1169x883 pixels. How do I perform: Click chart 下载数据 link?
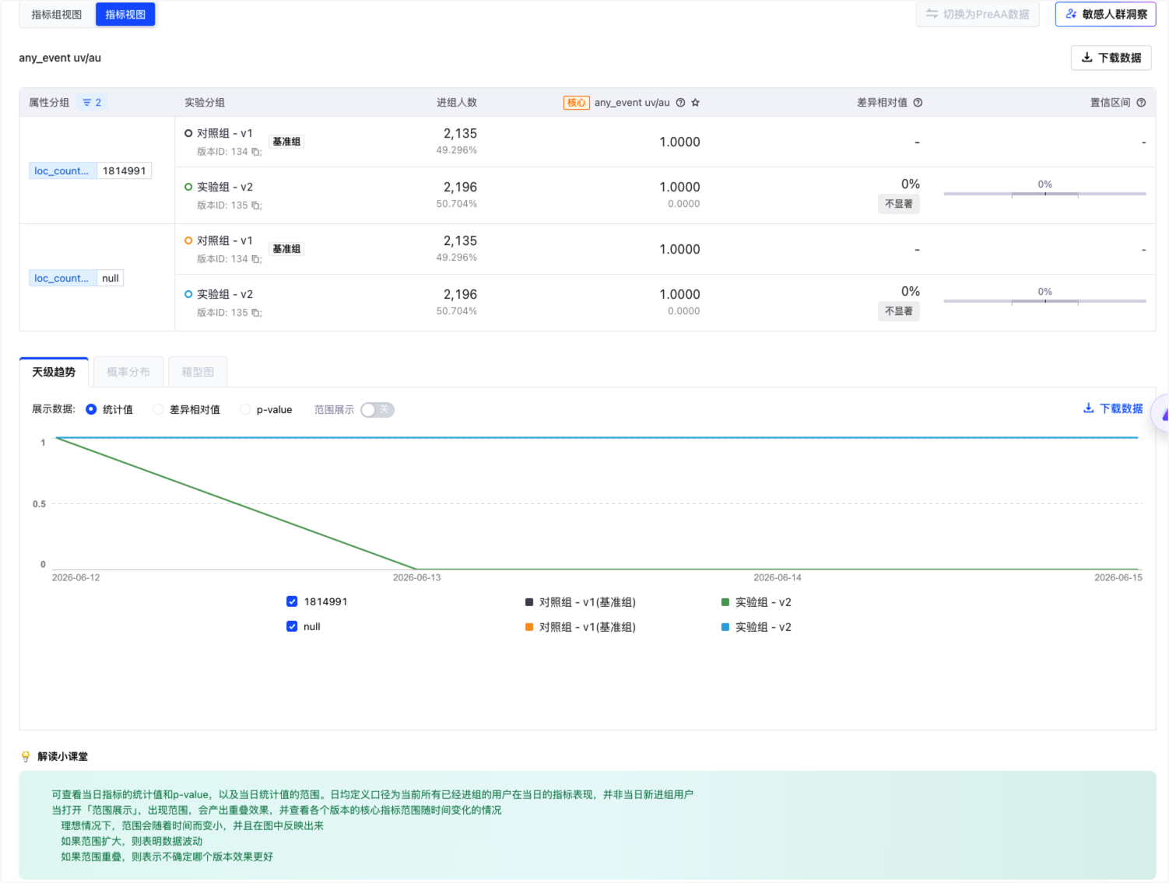[1113, 408]
